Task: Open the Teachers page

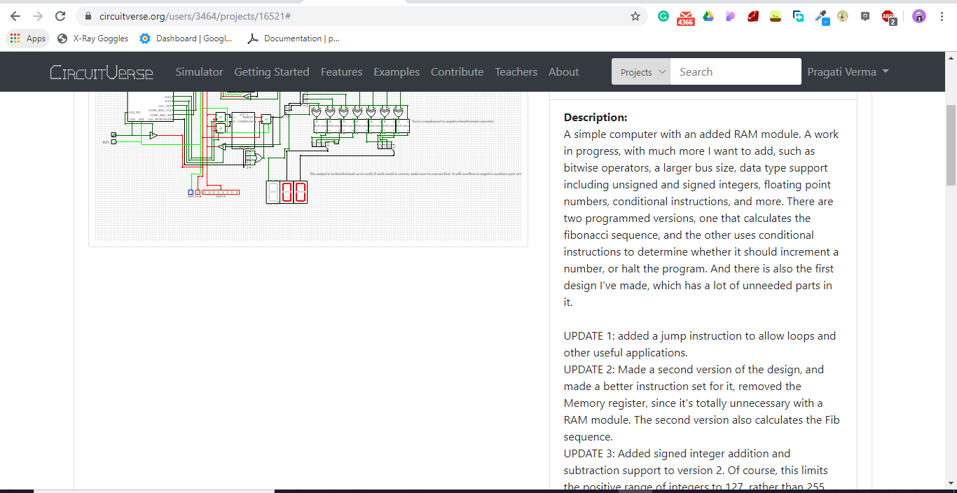Action: click(516, 71)
